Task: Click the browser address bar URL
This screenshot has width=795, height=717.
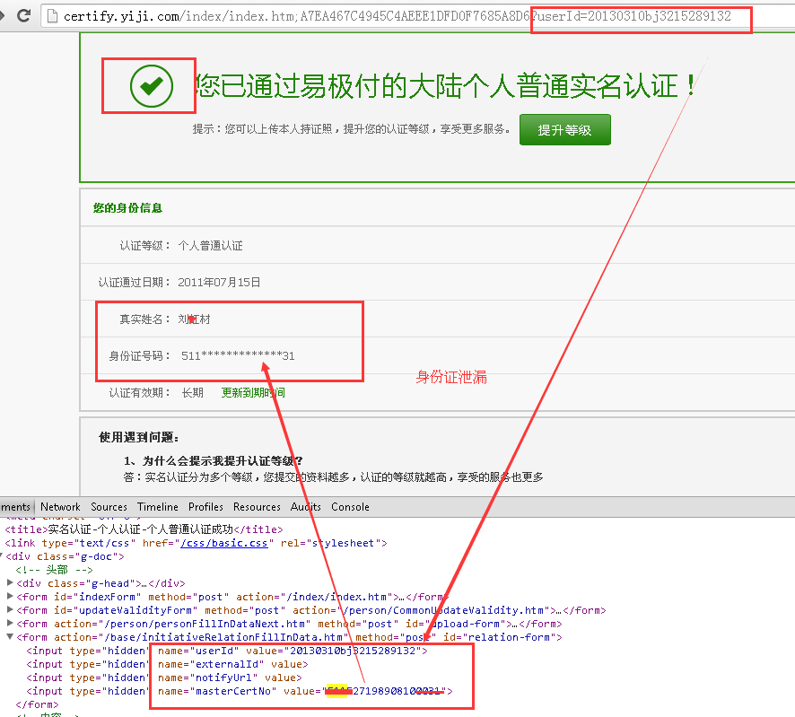Action: pyautogui.click(x=397, y=17)
